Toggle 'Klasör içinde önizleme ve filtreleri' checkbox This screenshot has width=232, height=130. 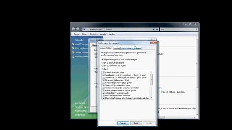(x=104, y=91)
